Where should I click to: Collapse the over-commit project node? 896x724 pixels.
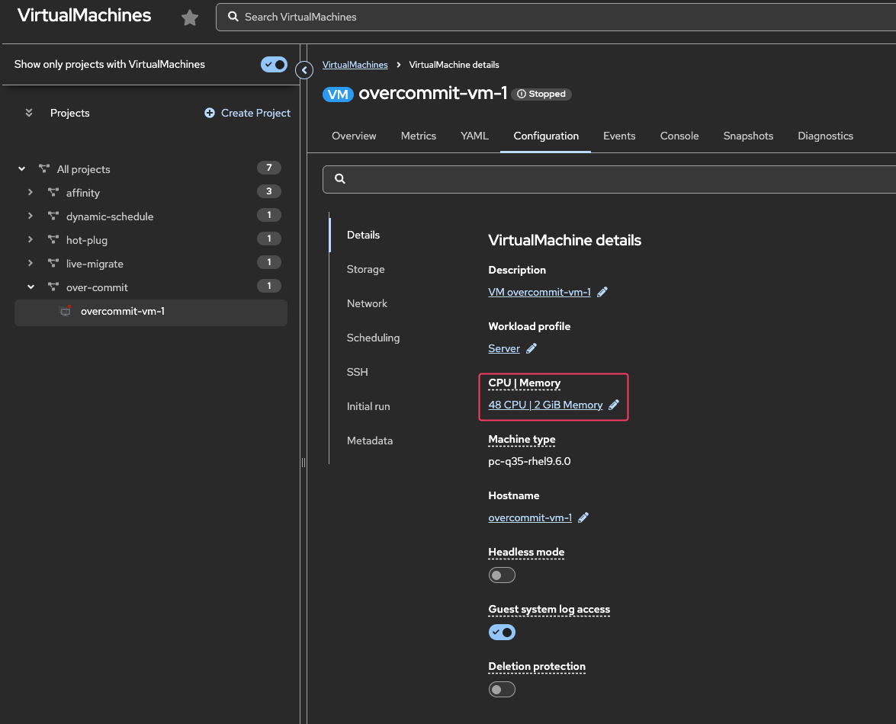[x=31, y=287]
